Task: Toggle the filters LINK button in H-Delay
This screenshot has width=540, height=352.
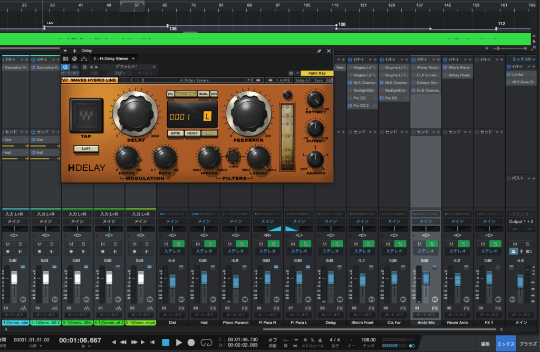Action: click(234, 157)
